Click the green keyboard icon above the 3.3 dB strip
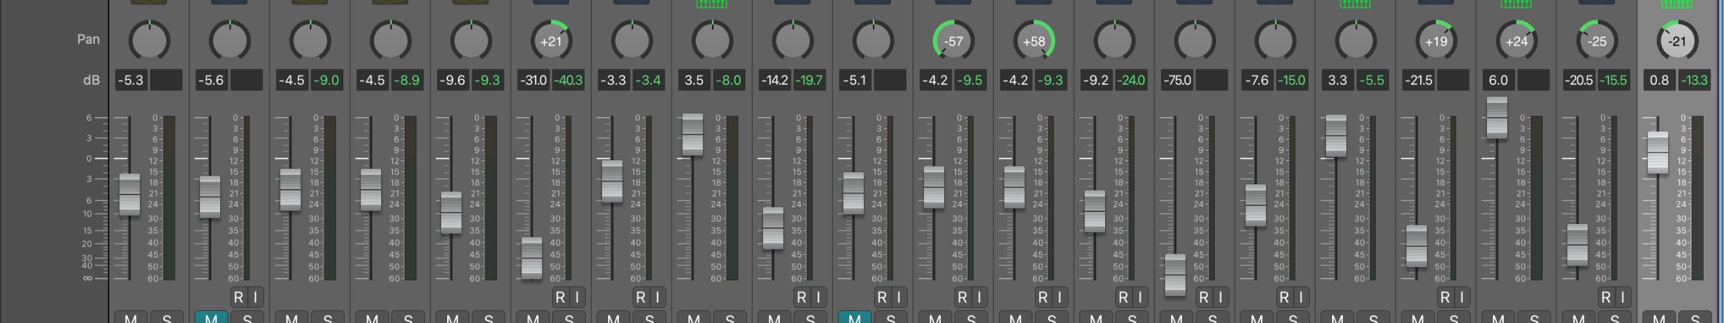Screen dimensions: 1724x323 1355,4
